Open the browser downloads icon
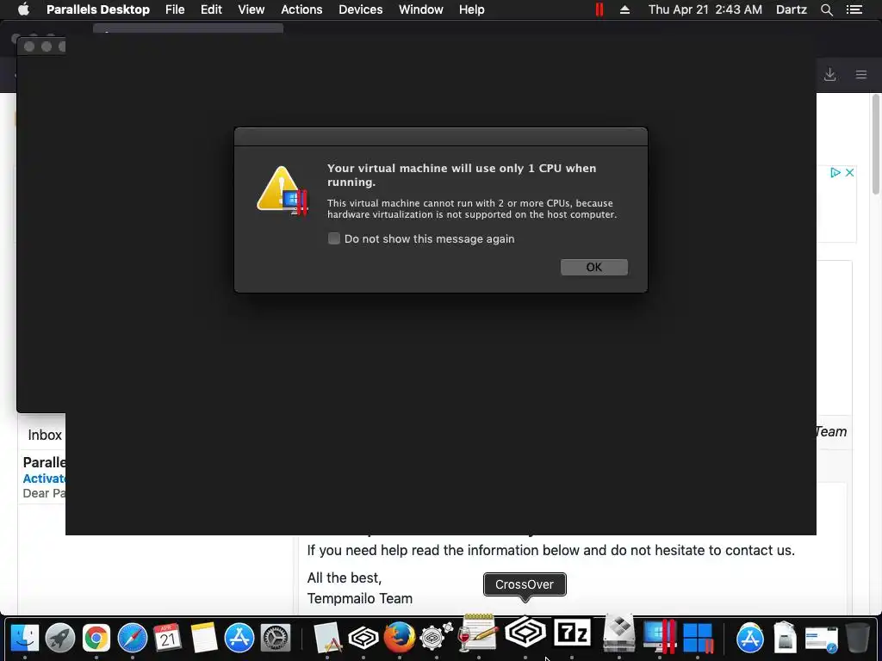The width and height of the screenshot is (882, 661). pyautogui.click(x=829, y=75)
